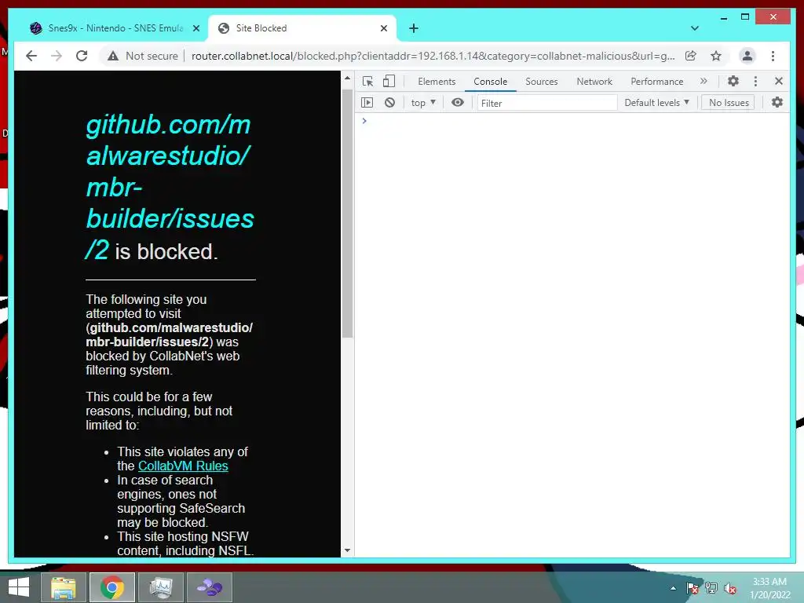Image resolution: width=804 pixels, height=603 pixels.
Task: Open the Default levels dropdown
Action: click(657, 103)
